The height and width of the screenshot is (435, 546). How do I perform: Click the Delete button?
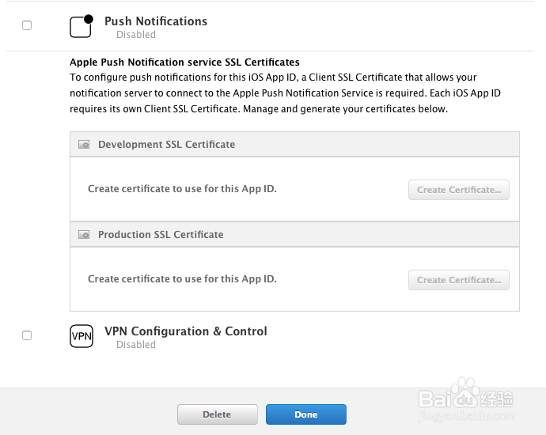tap(218, 414)
